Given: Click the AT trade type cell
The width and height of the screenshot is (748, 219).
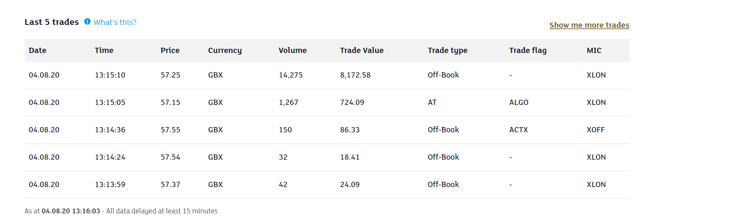Looking at the screenshot, I should [x=432, y=102].
